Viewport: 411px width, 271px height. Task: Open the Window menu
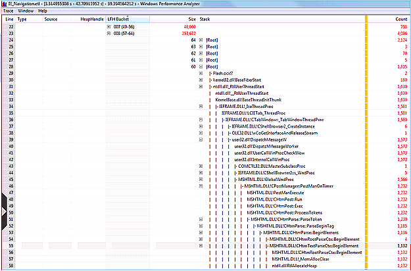[26, 11]
